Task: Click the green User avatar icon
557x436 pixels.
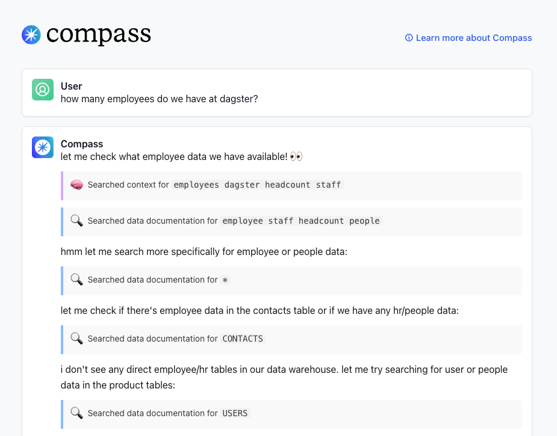Action: (43, 90)
